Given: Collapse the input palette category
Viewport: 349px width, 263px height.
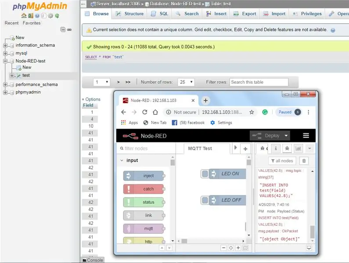Looking at the screenshot, I should click(122, 160).
